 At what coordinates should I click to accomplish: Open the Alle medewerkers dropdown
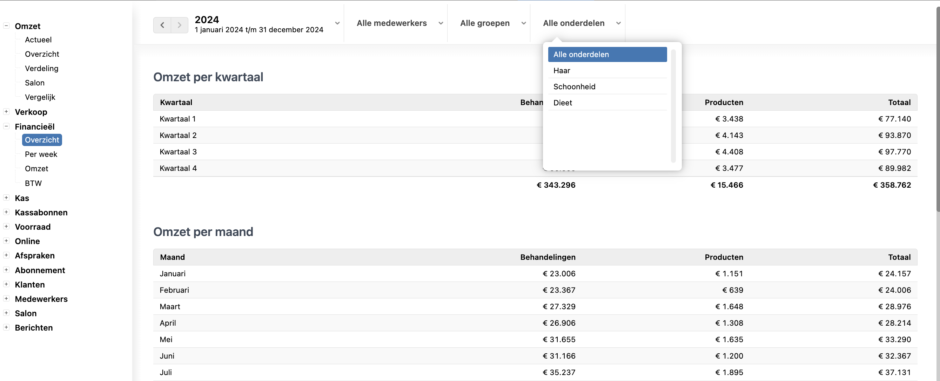399,23
